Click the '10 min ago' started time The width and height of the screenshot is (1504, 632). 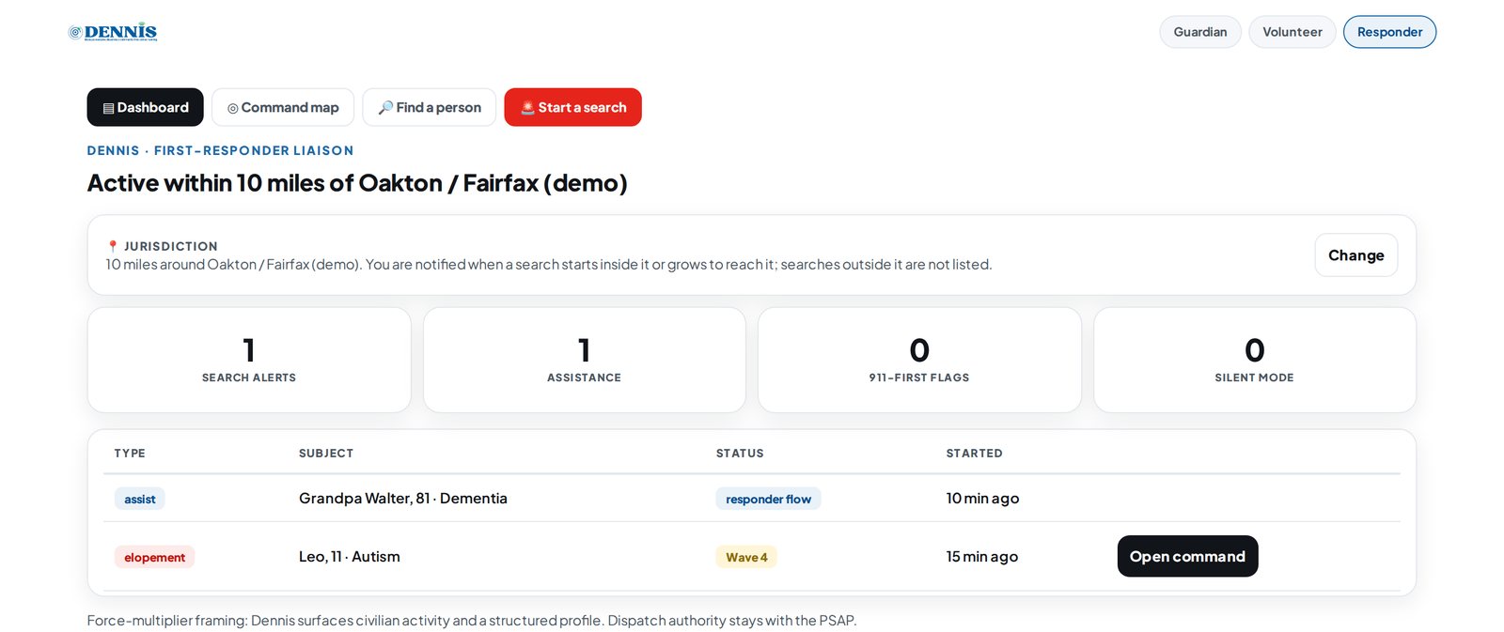click(x=982, y=498)
